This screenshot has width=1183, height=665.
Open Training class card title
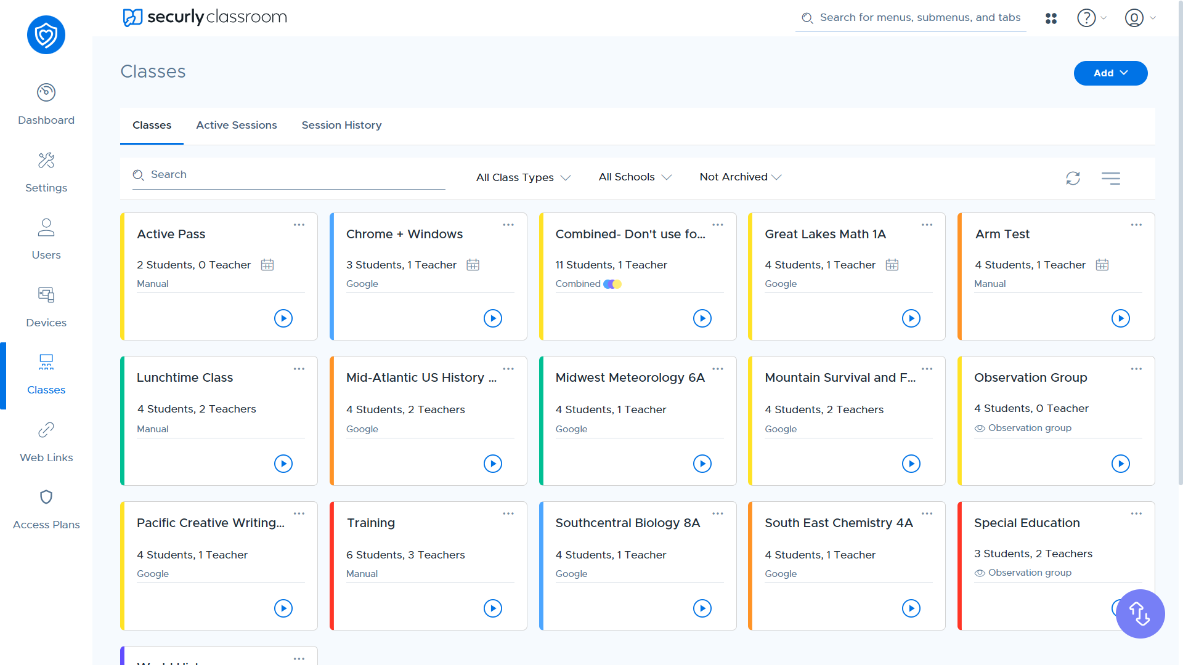coord(371,523)
